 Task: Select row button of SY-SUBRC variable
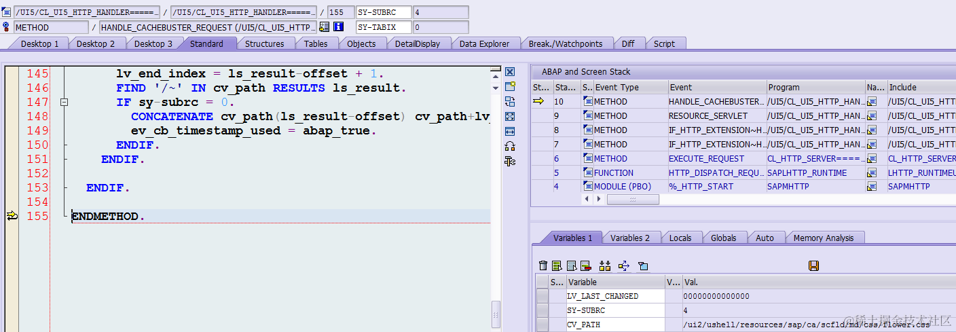tap(542, 310)
